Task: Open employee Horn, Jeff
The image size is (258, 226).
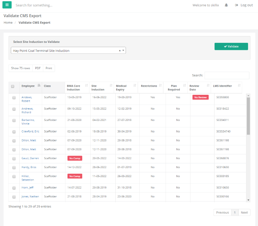Action: pyautogui.click(x=28, y=187)
